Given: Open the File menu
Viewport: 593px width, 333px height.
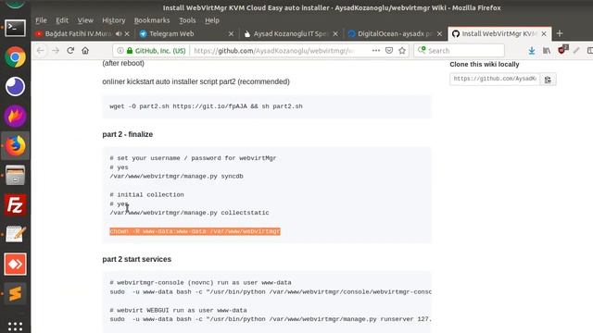Looking at the screenshot, I should click(41, 20).
